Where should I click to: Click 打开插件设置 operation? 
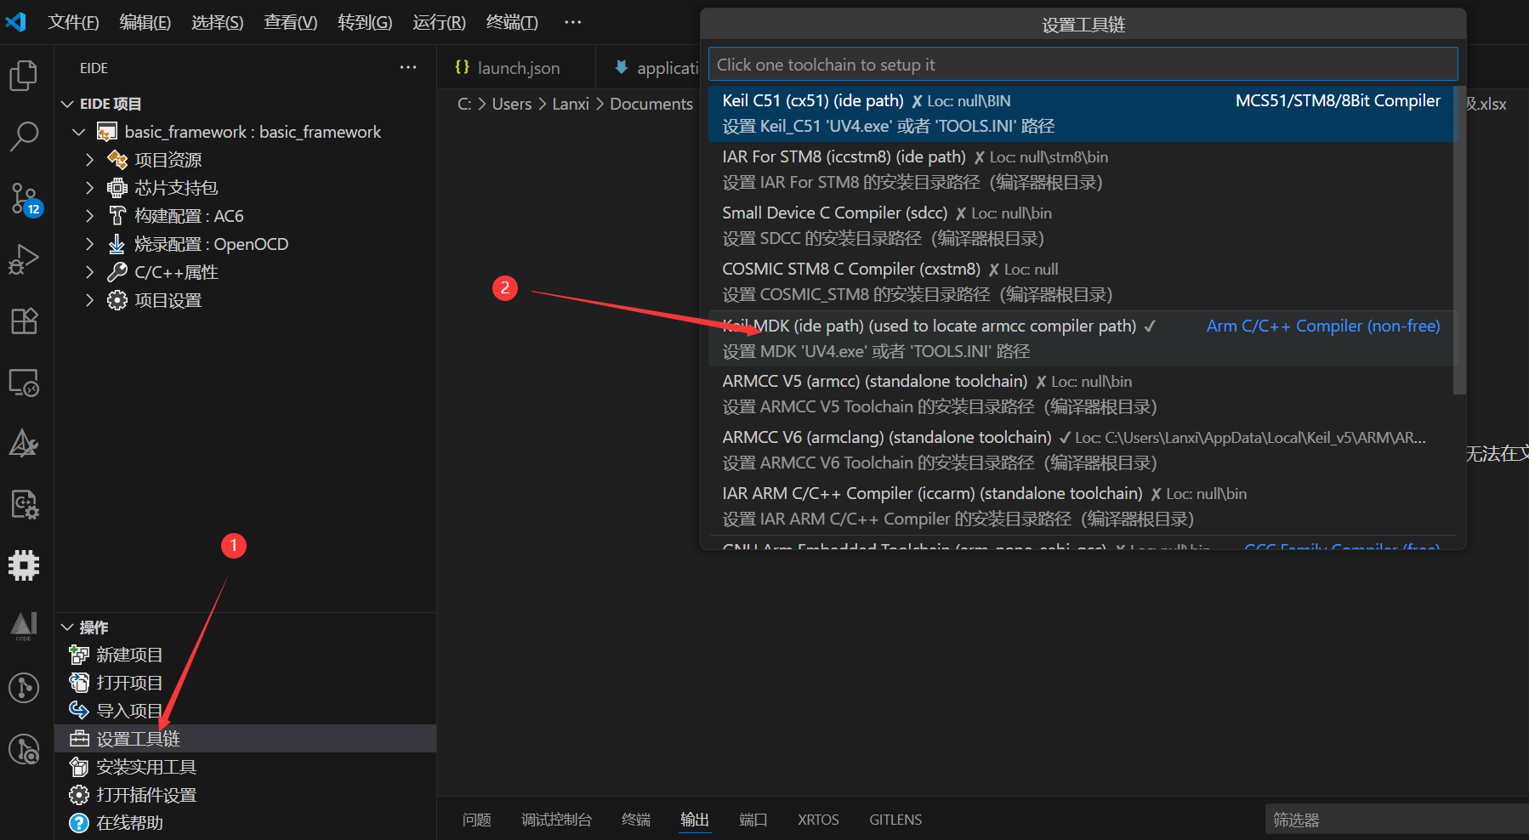[145, 795]
